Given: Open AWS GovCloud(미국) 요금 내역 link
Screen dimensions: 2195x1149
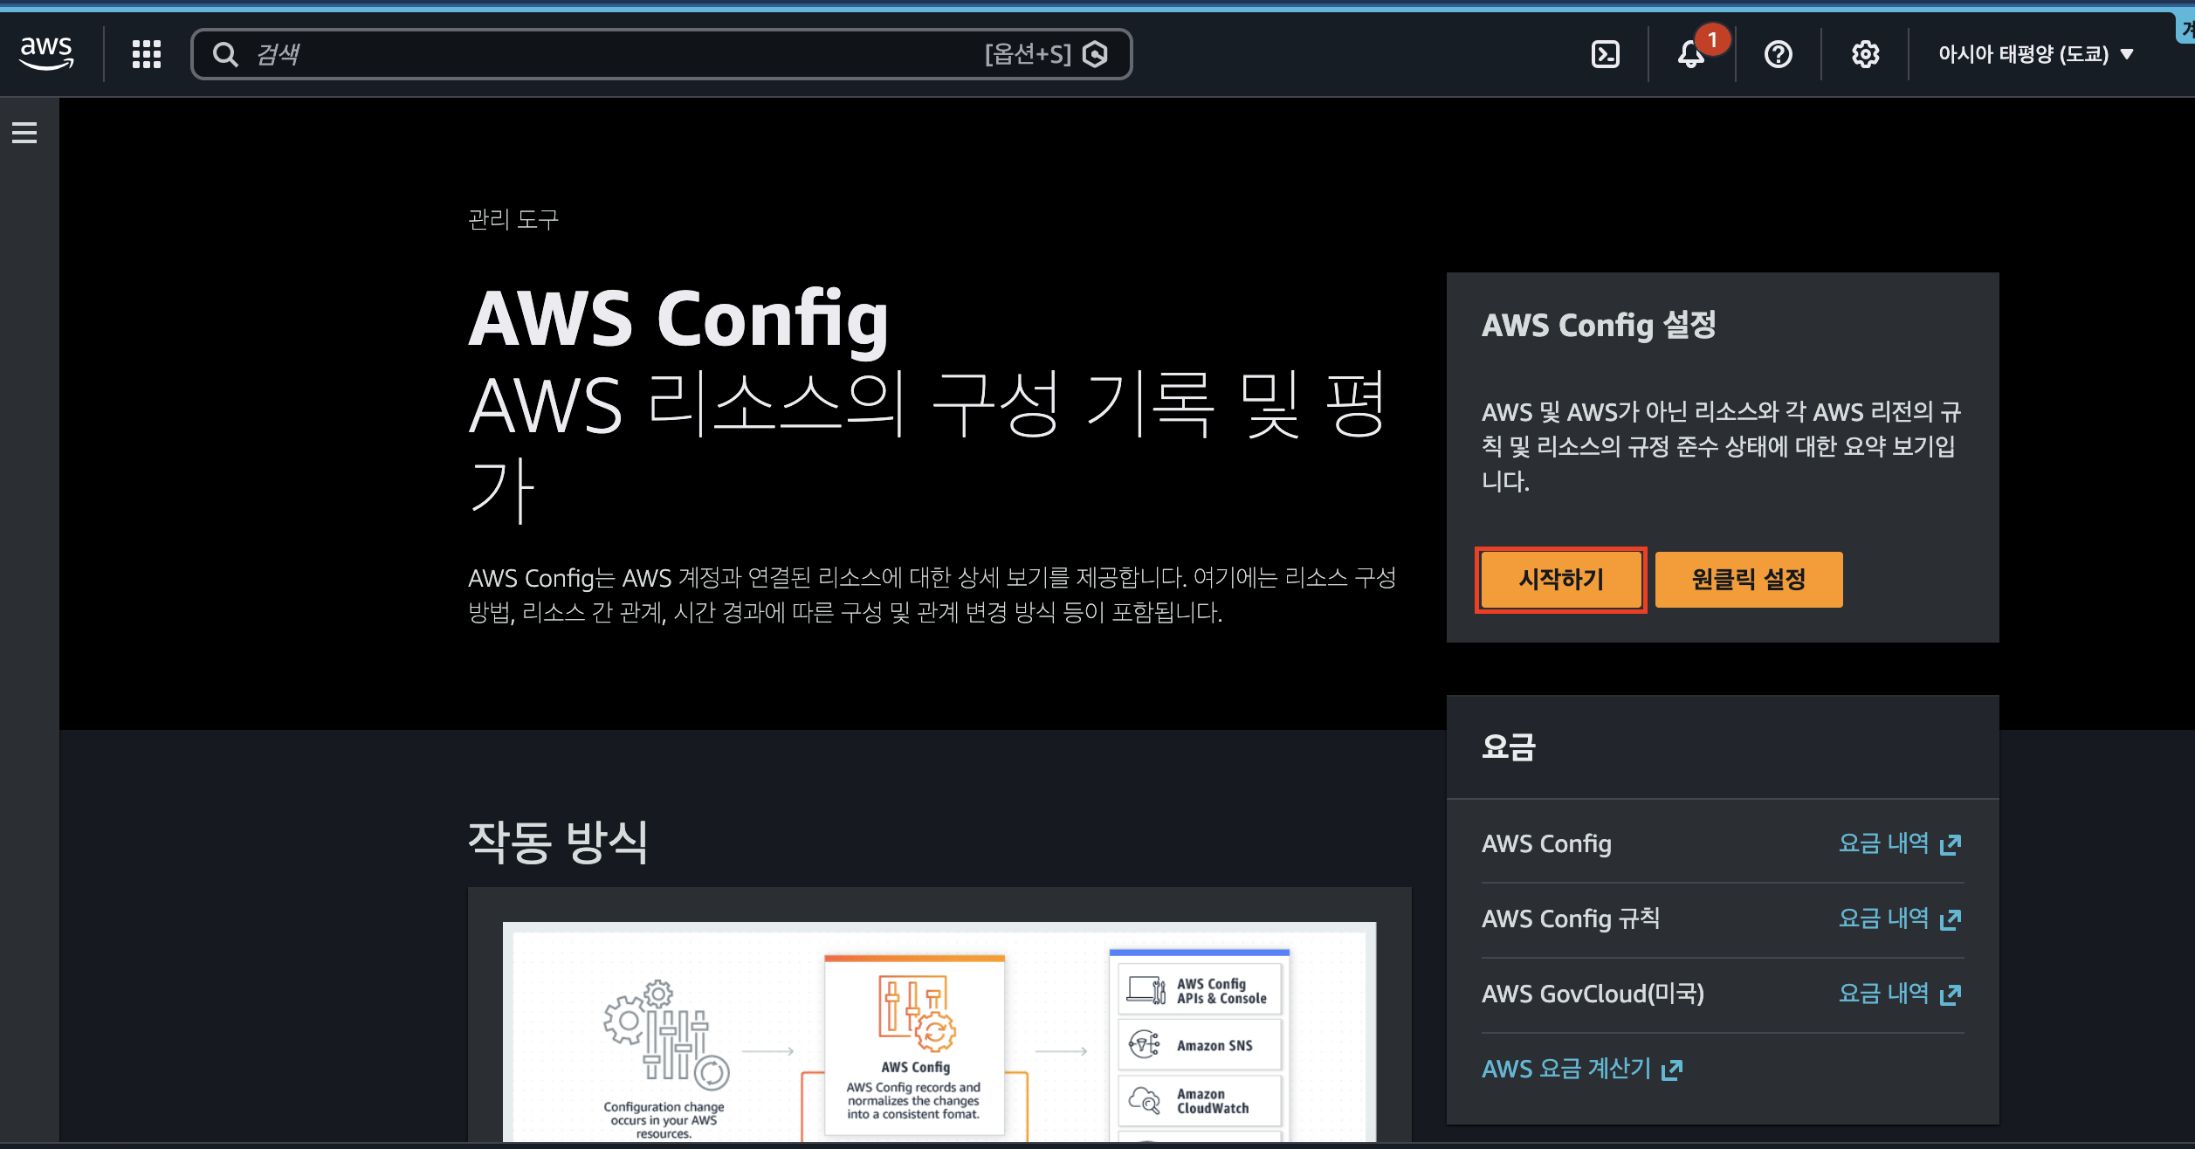Looking at the screenshot, I should click(x=1898, y=994).
